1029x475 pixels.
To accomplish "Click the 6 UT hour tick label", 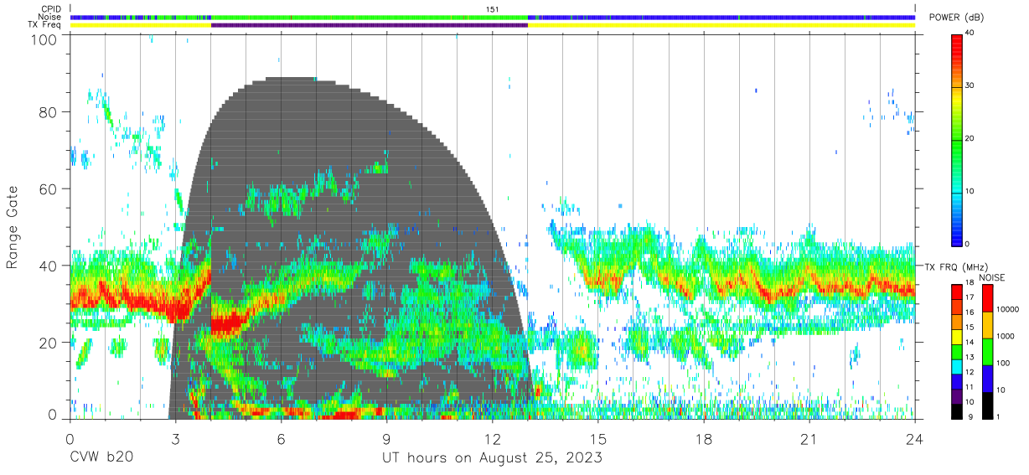I will [x=281, y=438].
